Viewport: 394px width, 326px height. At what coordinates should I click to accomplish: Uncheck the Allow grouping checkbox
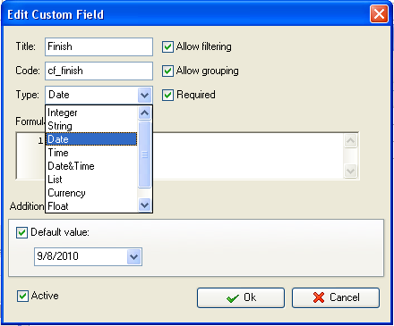(167, 71)
